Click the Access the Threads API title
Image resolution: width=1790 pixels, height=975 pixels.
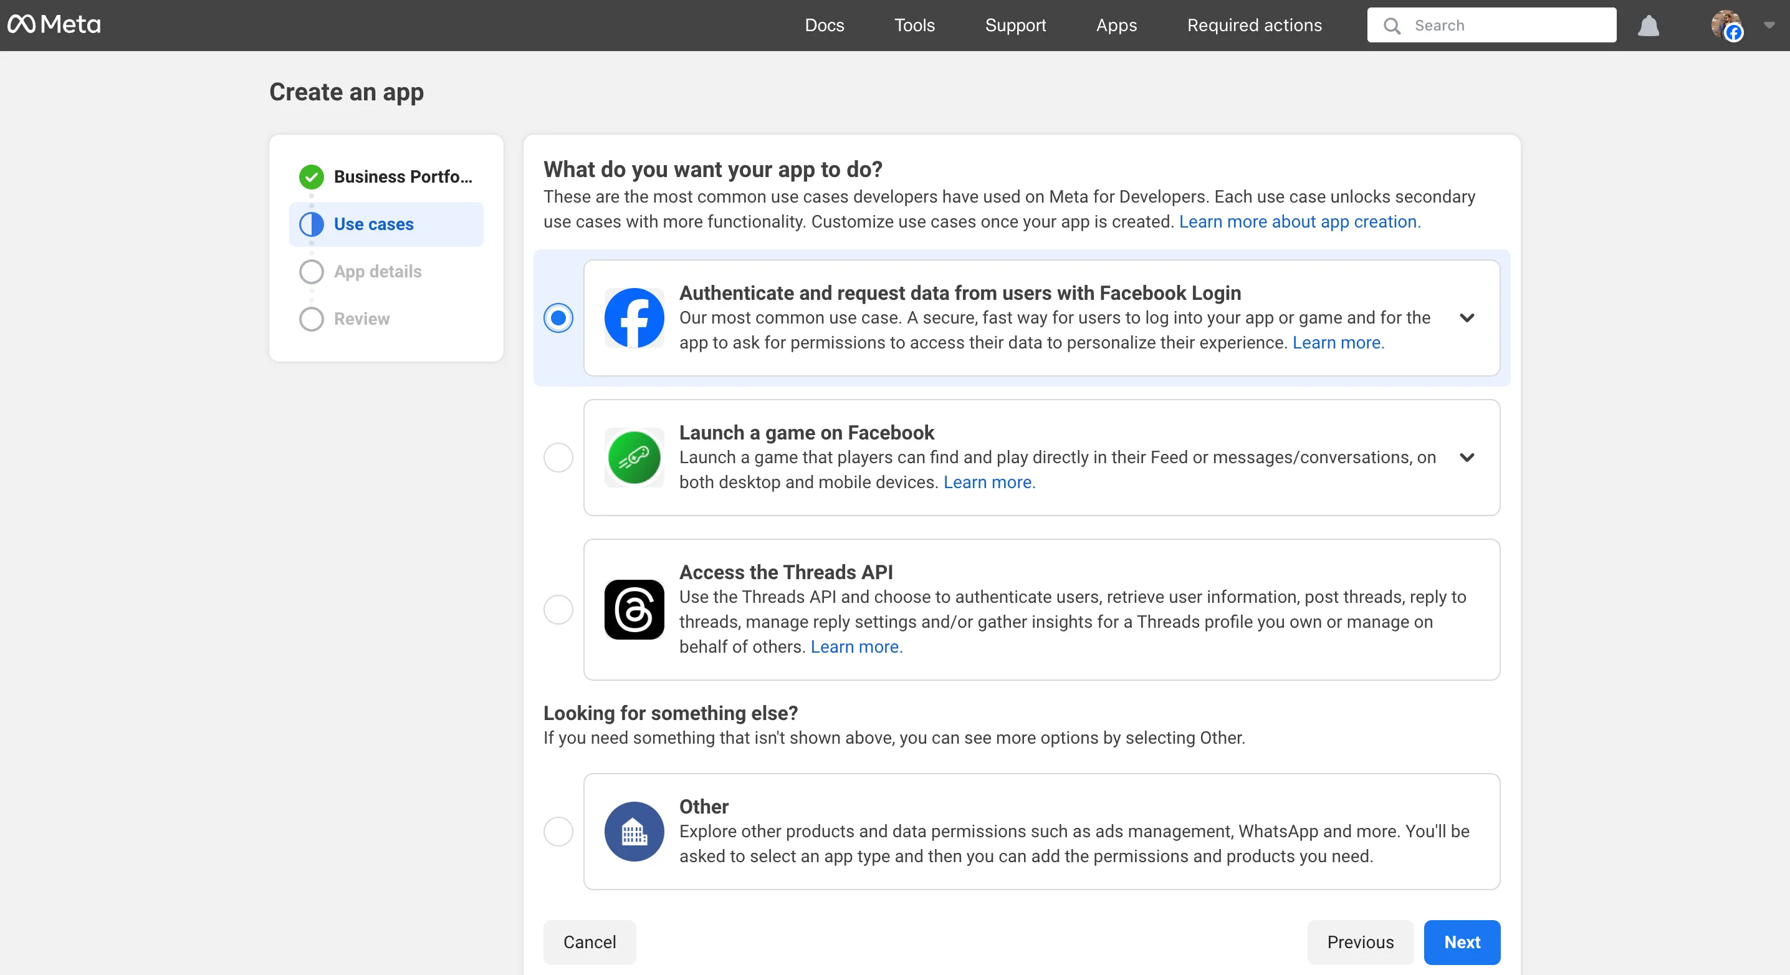pos(786,572)
